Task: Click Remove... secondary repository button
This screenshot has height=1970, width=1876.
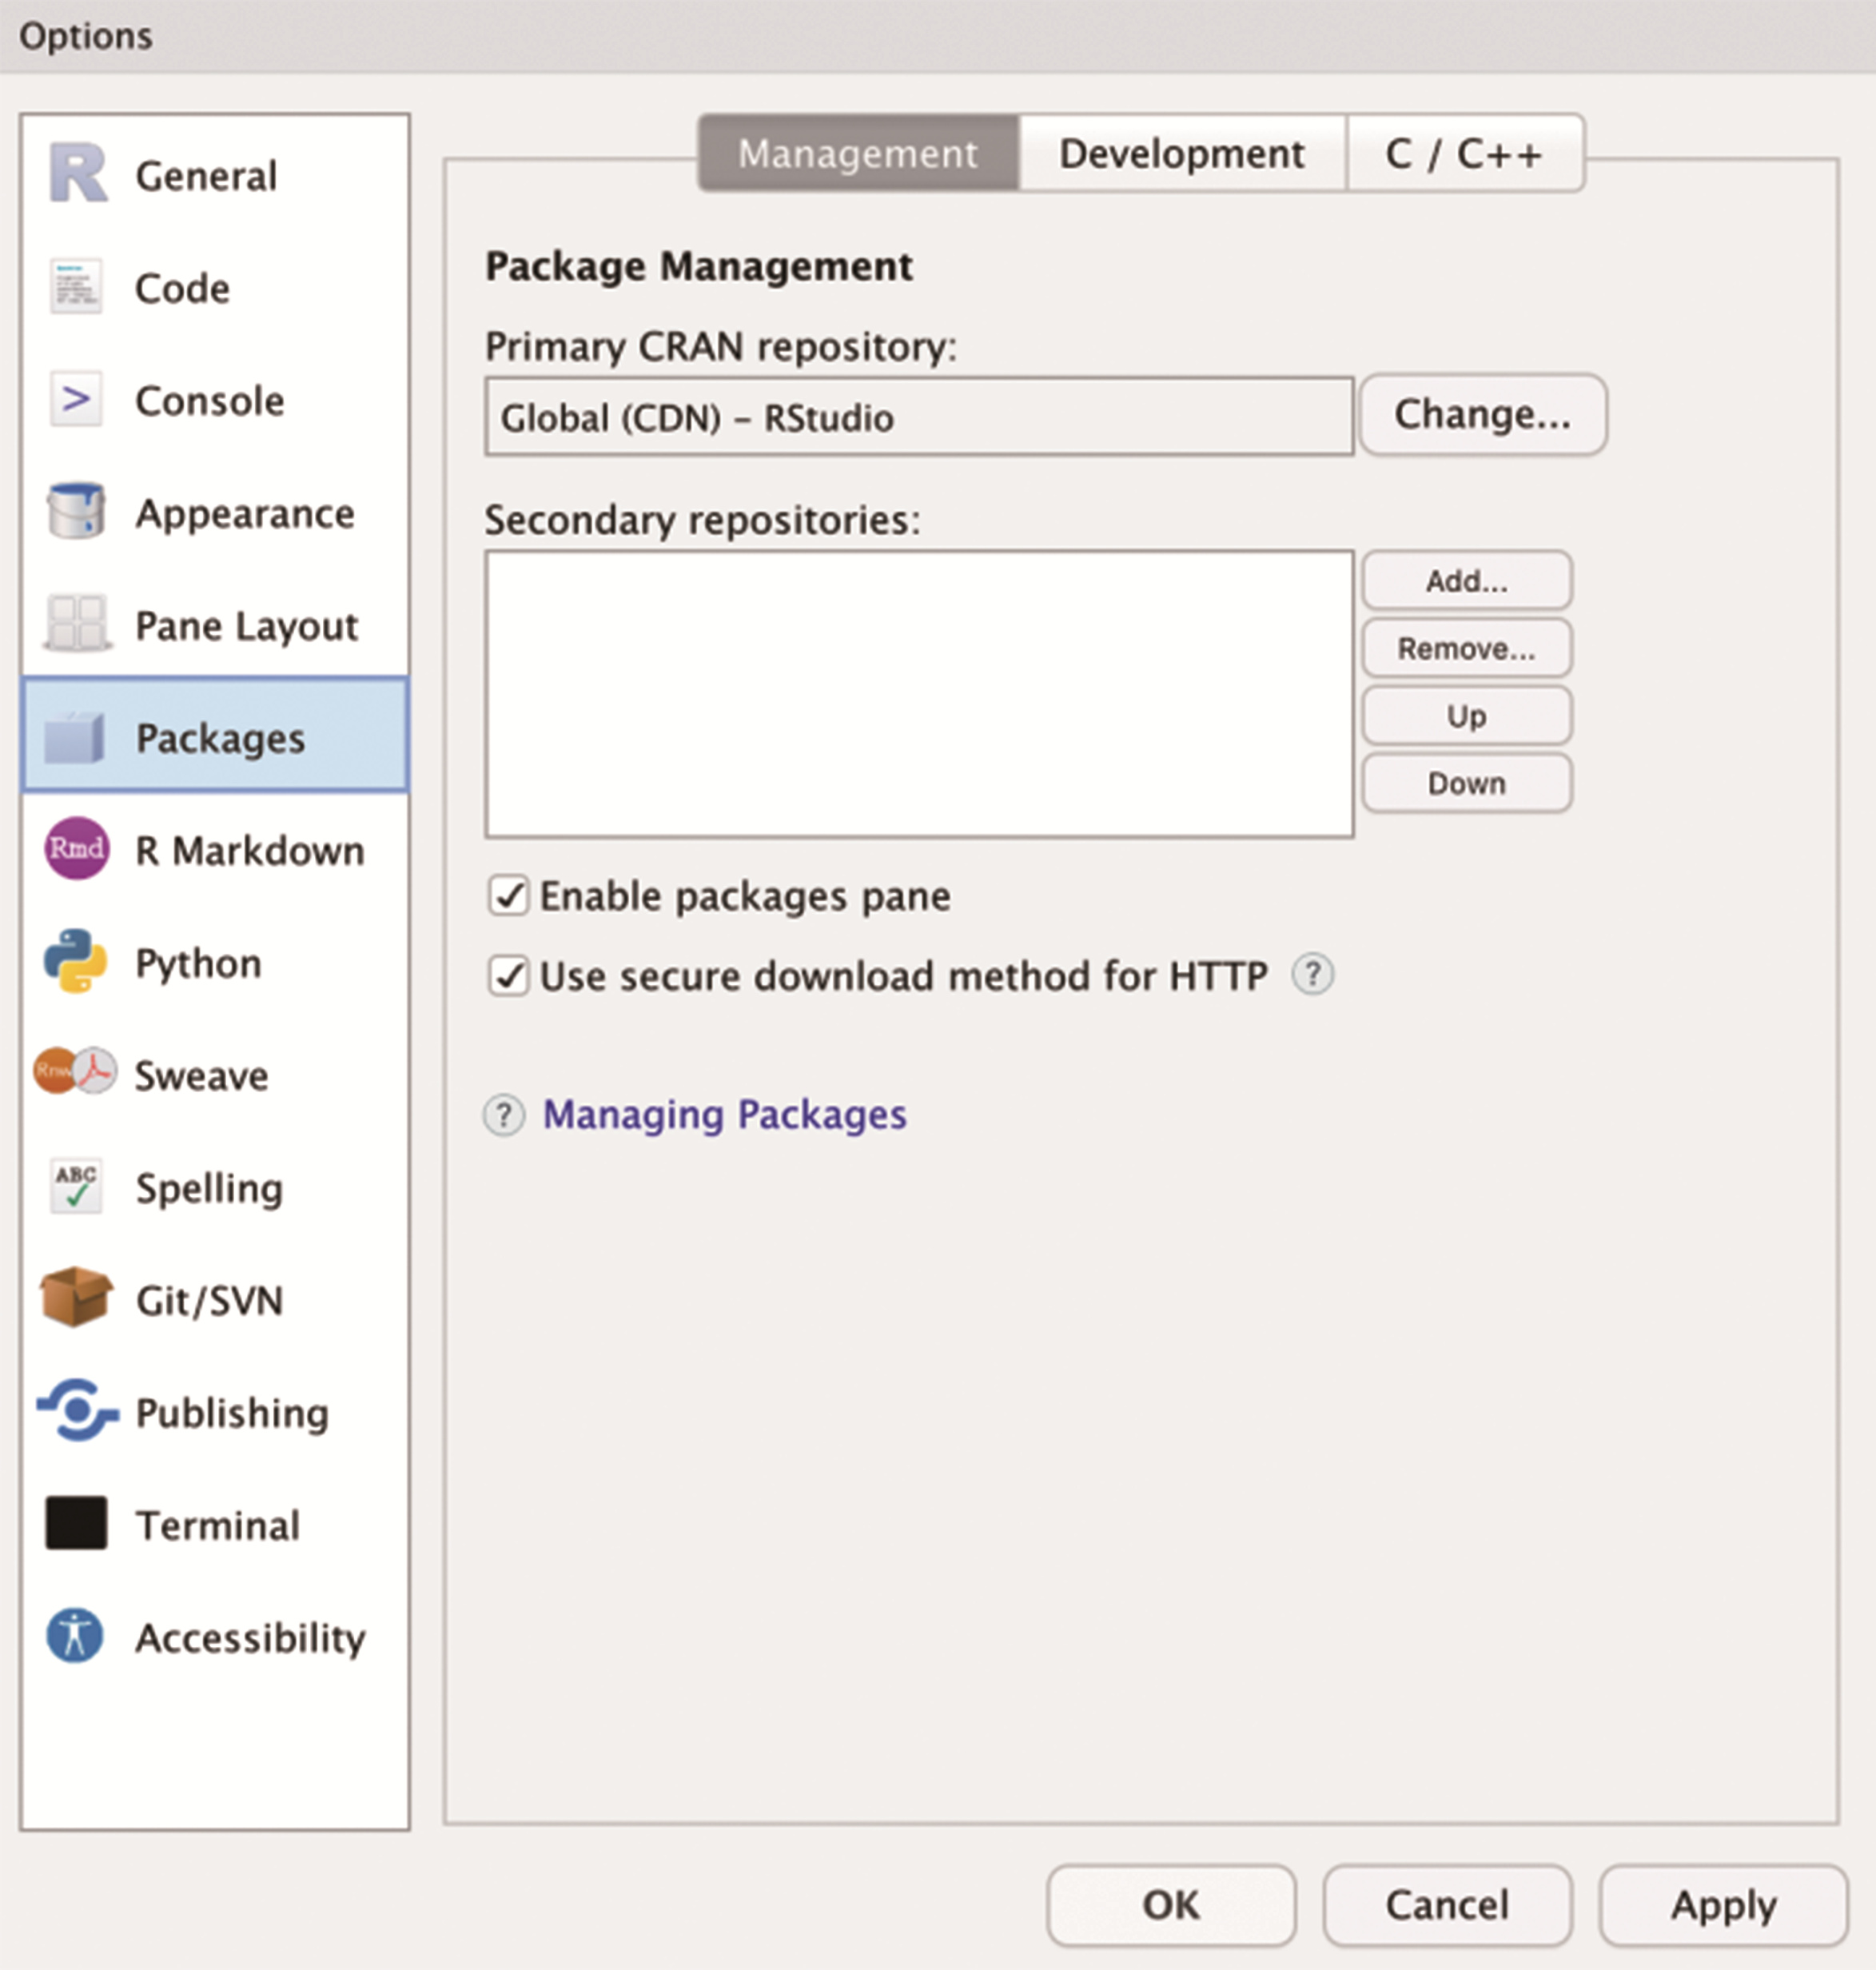Action: pyautogui.click(x=1467, y=648)
